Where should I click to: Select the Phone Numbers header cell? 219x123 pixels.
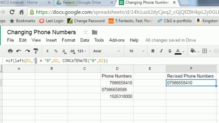[117, 76]
